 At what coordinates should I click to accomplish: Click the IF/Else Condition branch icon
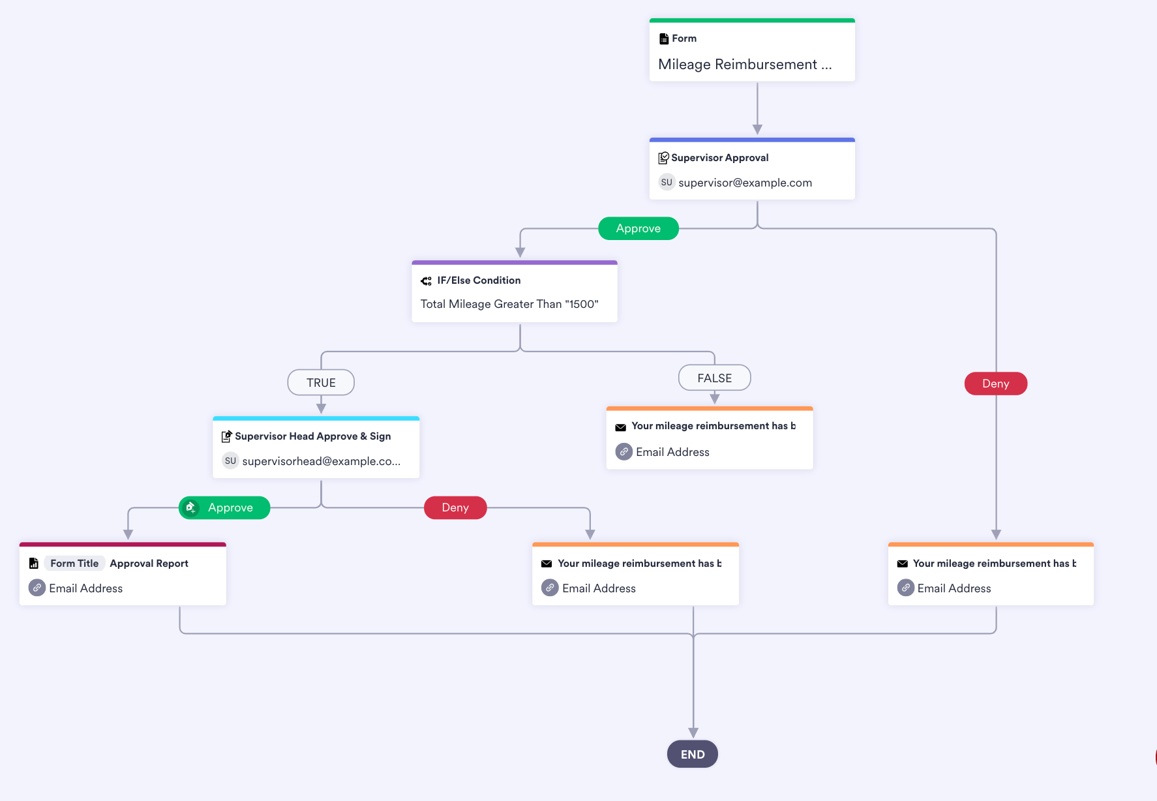[427, 281]
